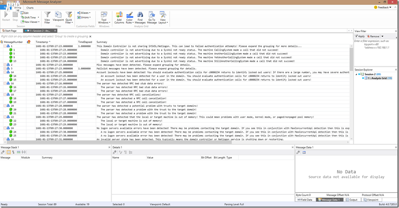
Task: Select the RPC call cancellations group row 18
Action: pos(176,94)
